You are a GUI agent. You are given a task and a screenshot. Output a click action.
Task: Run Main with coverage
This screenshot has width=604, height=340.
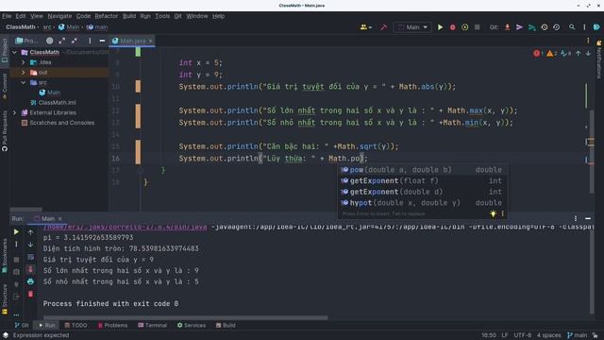click(465, 27)
